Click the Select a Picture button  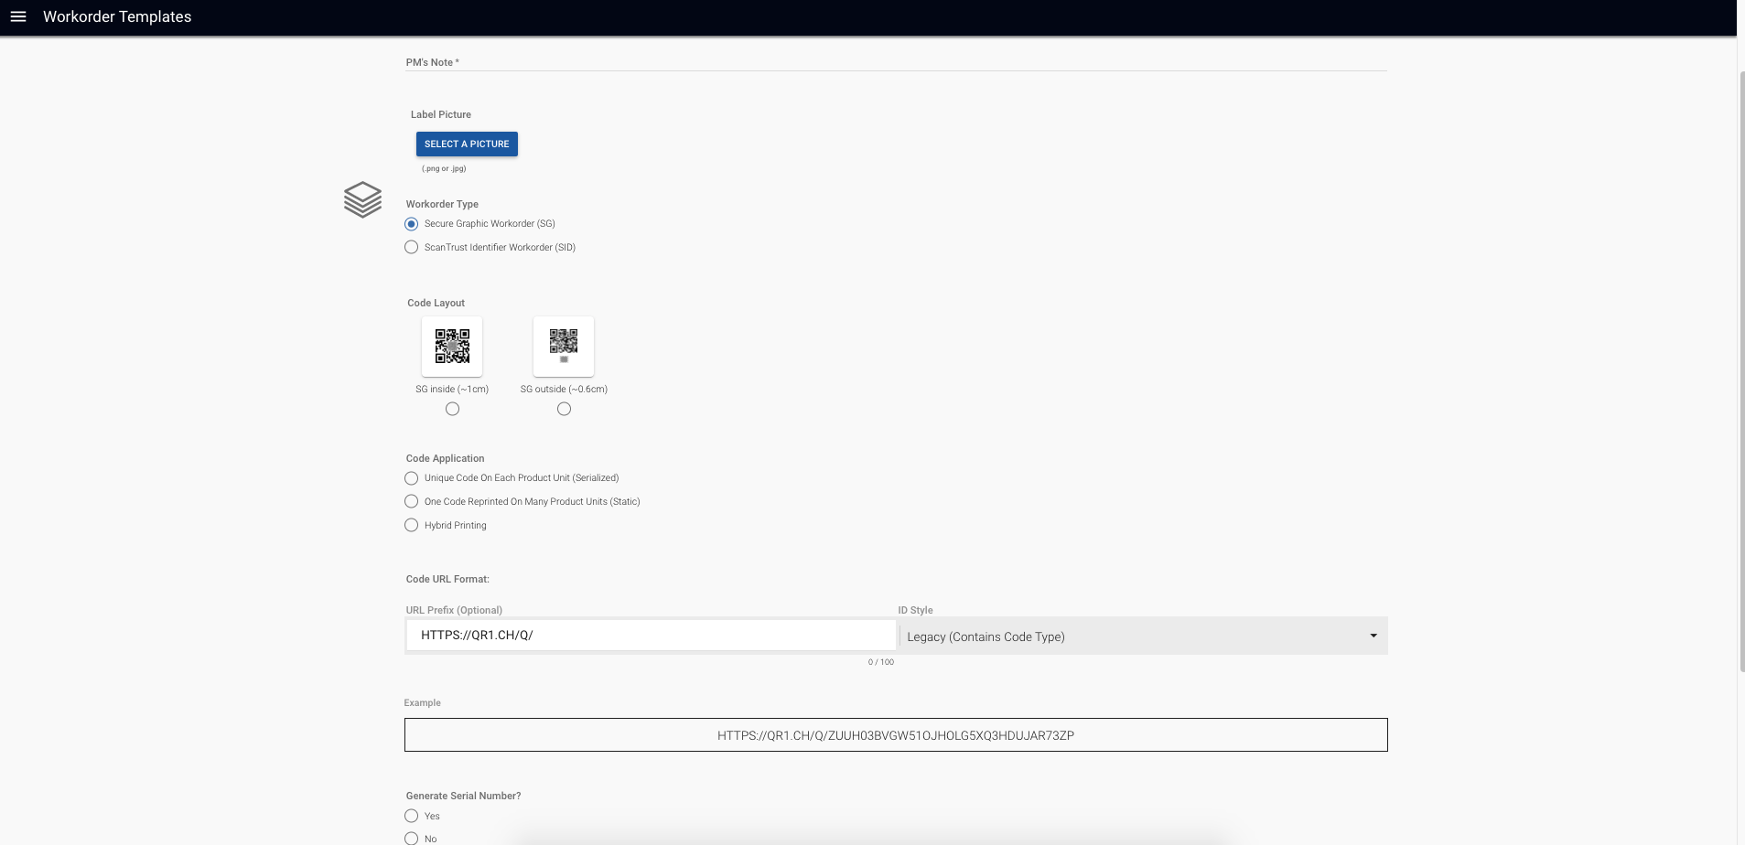(x=467, y=144)
